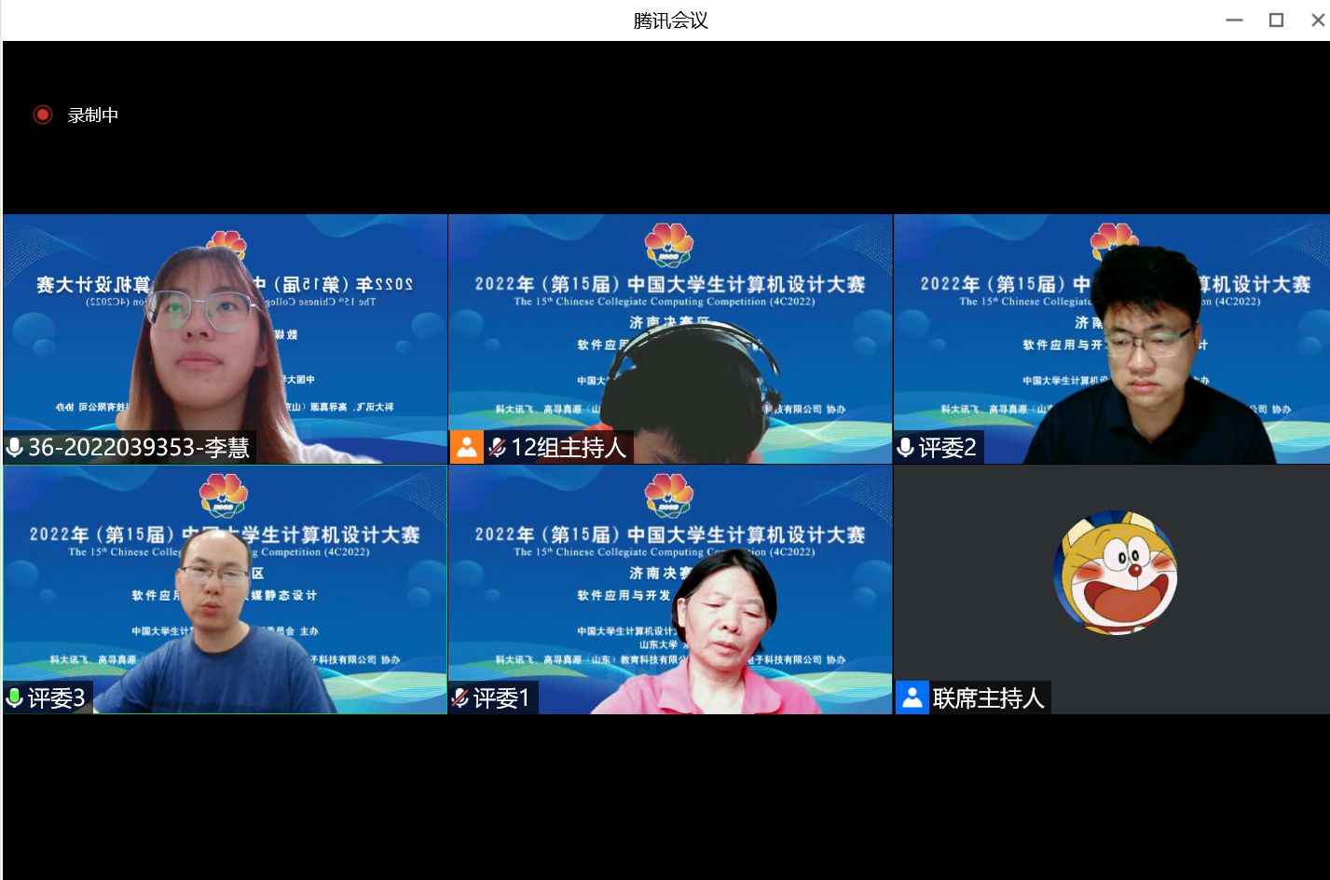
Task: Click the 录制中 recording status text
Action: (x=93, y=115)
